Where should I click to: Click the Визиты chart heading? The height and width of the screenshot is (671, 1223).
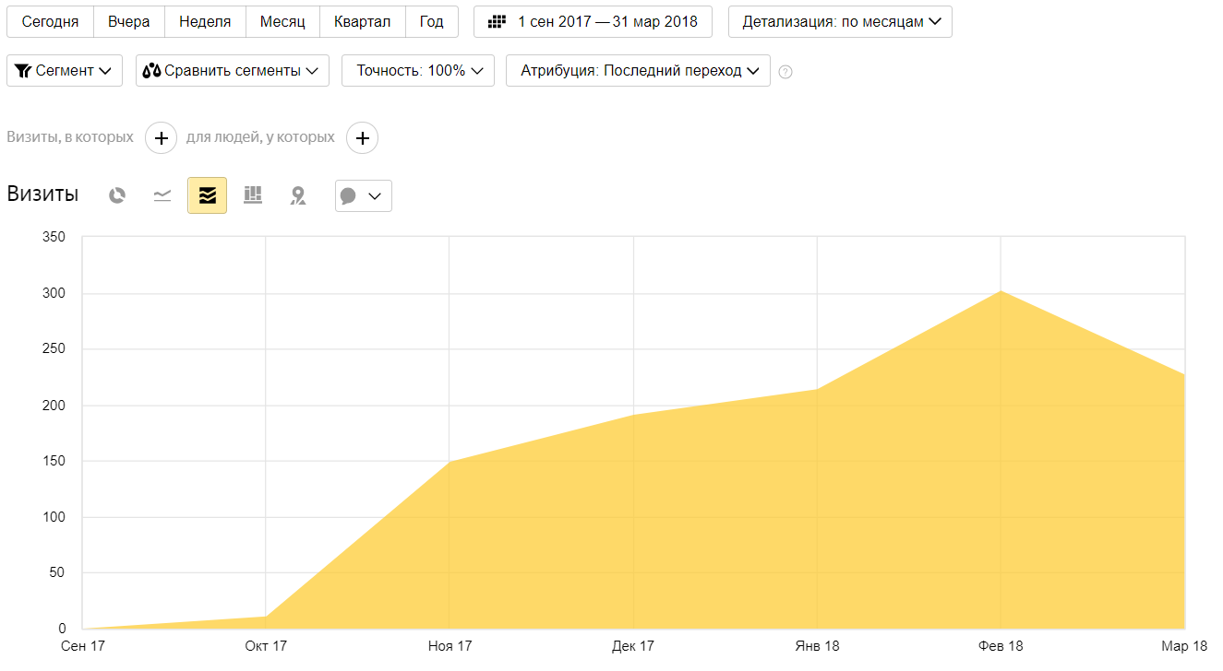[x=42, y=194]
